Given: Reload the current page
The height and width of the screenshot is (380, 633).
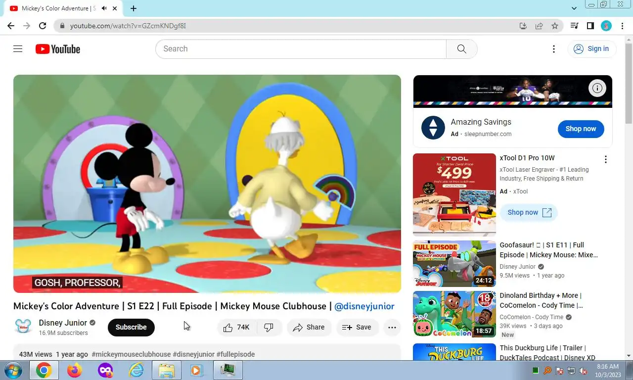Looking at the screenshot, I should pos(43,26).
